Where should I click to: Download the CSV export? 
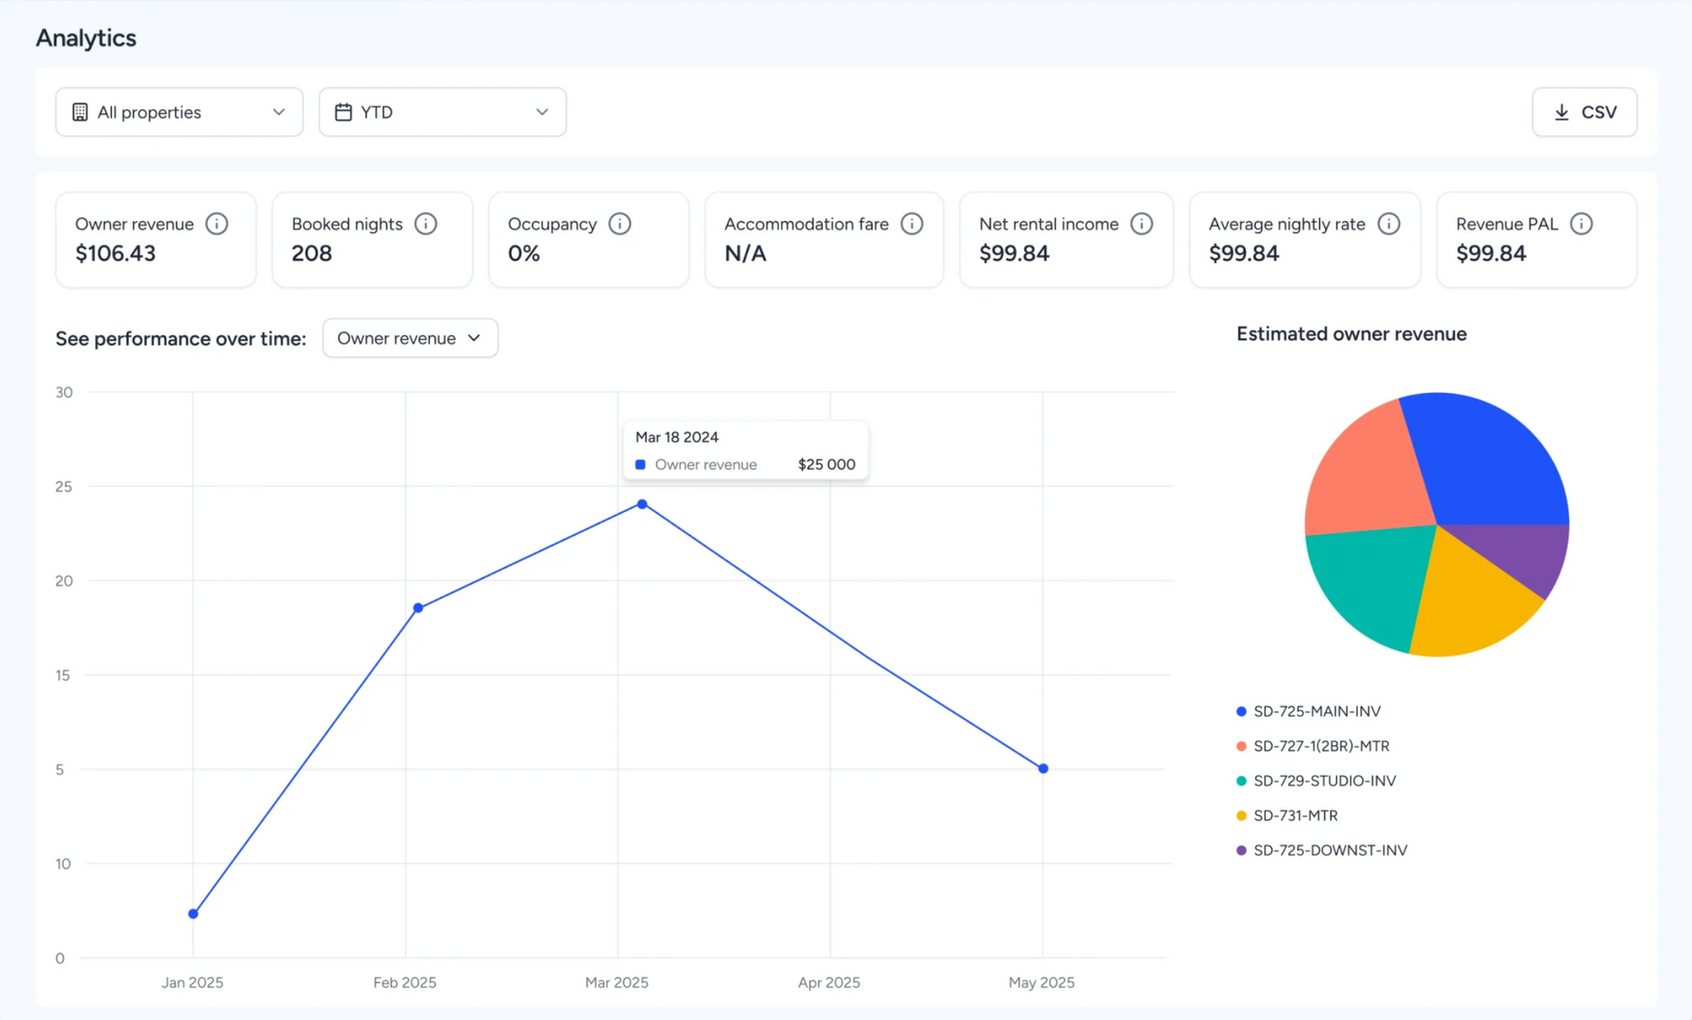point(1584,112)
